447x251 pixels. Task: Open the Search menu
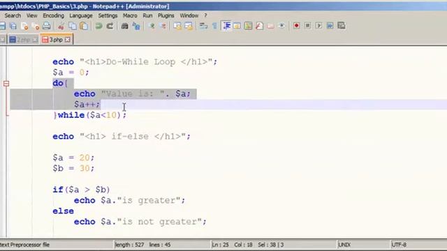pos(13,15)
